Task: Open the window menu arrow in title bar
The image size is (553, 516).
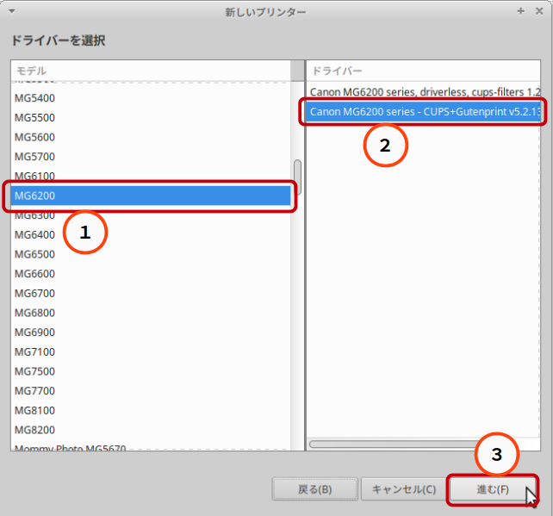Action: 12,11
